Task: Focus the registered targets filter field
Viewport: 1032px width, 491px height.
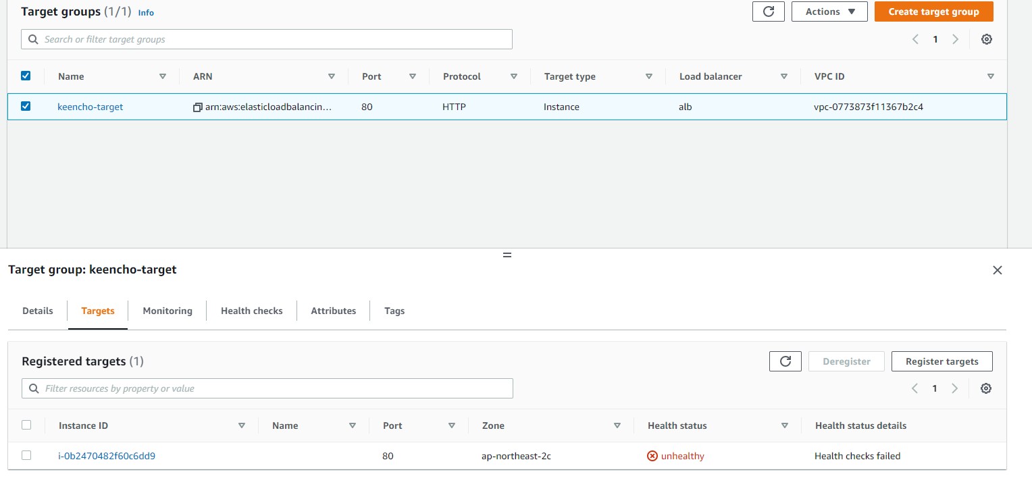Action: [x=267, y=388]
